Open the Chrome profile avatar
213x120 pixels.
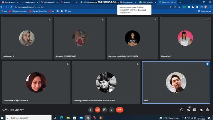point(206,7)
